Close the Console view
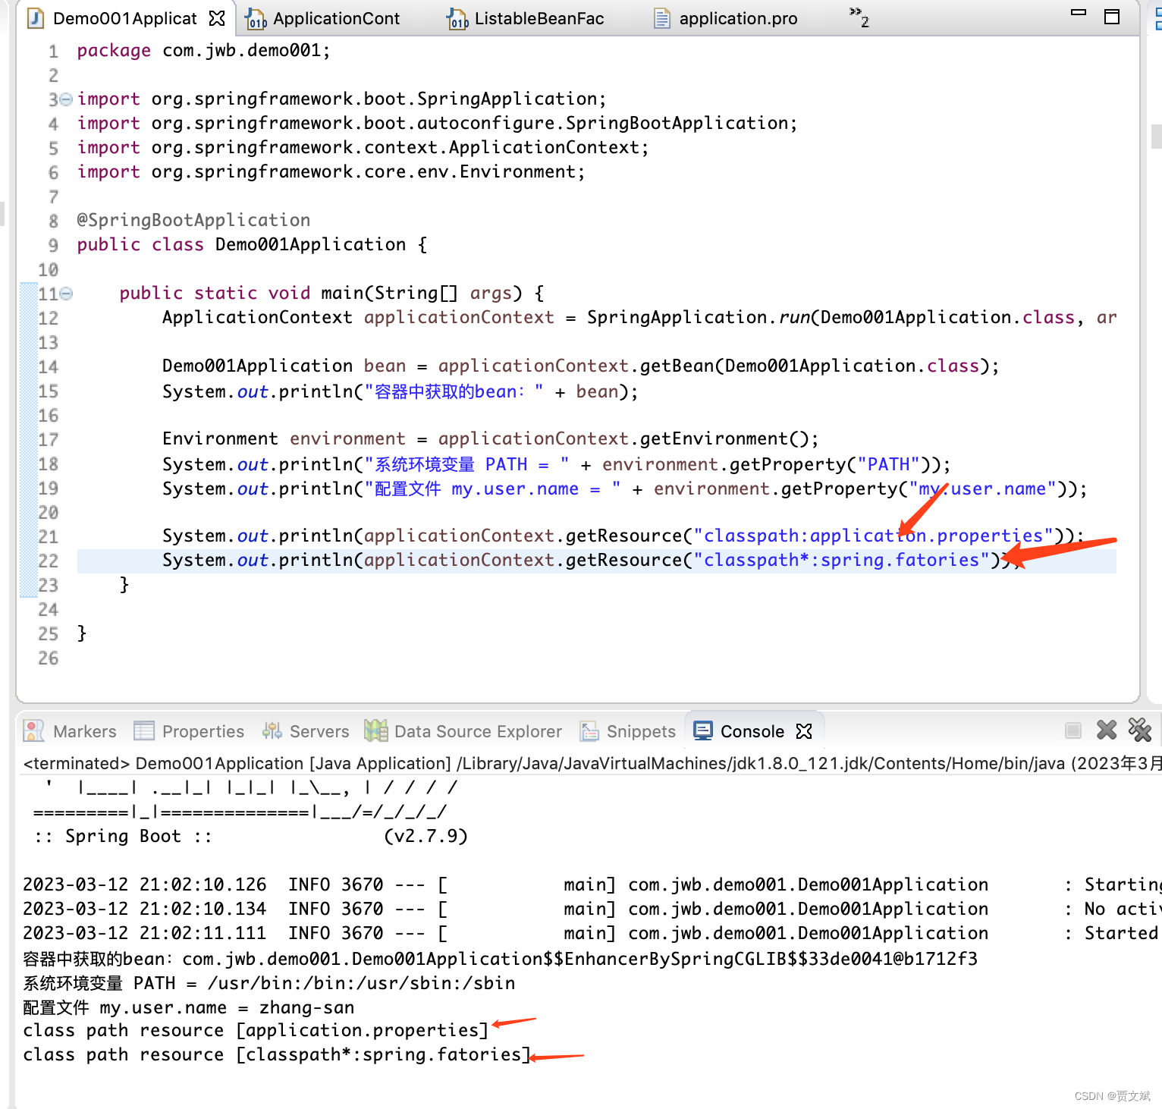 pos(804,731)
